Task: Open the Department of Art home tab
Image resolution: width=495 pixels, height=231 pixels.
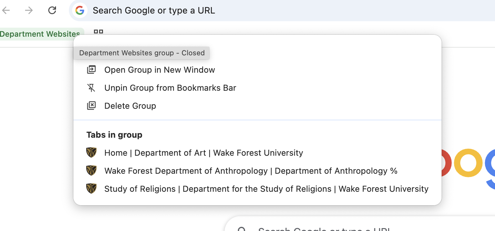Action: 203,152
